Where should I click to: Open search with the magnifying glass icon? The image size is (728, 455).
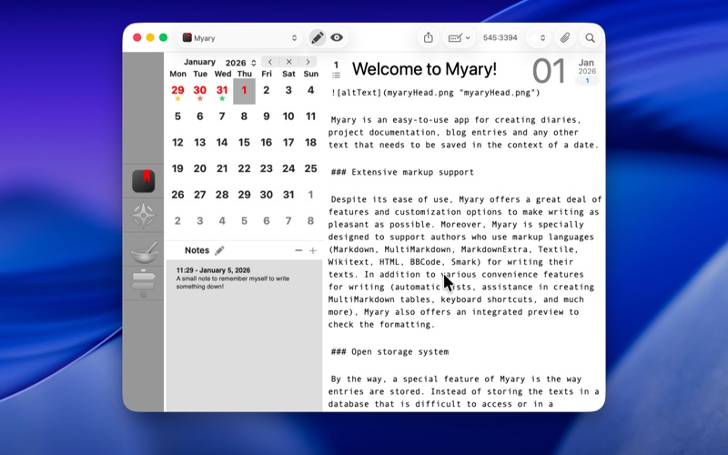pos(590,37)
